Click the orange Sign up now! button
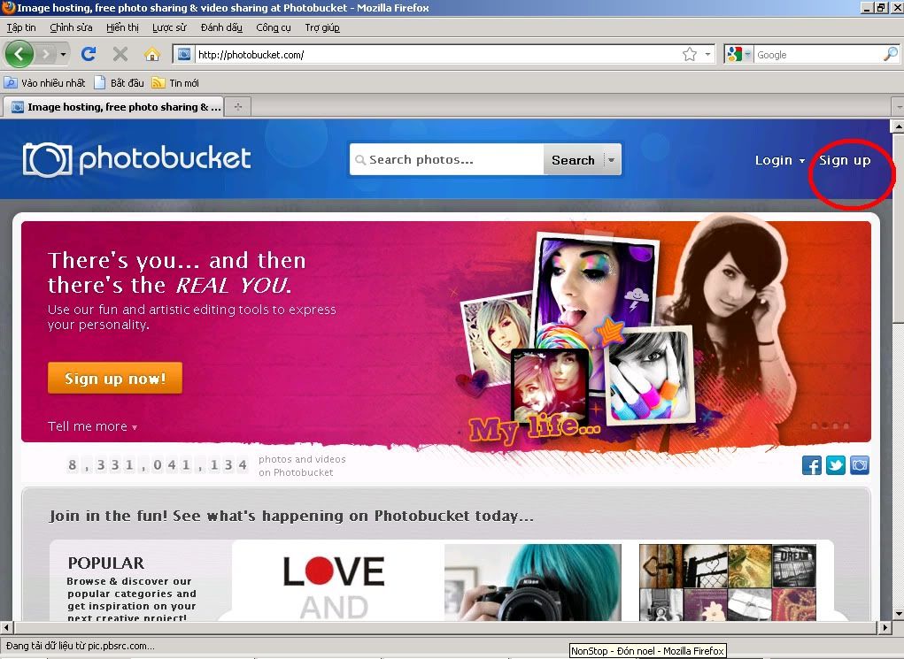 [x=115, y=378]
